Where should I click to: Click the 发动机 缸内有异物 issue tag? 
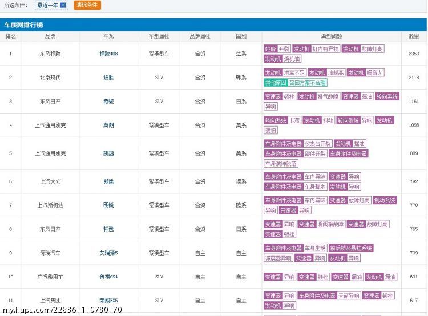pos(316,49)
